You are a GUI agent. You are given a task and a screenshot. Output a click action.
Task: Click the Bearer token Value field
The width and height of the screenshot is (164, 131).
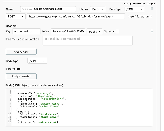[68, 31]
